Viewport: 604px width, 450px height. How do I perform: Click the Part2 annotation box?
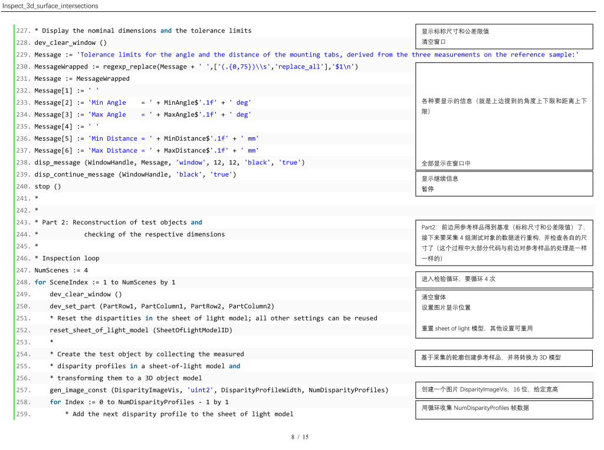pos(504,243)
